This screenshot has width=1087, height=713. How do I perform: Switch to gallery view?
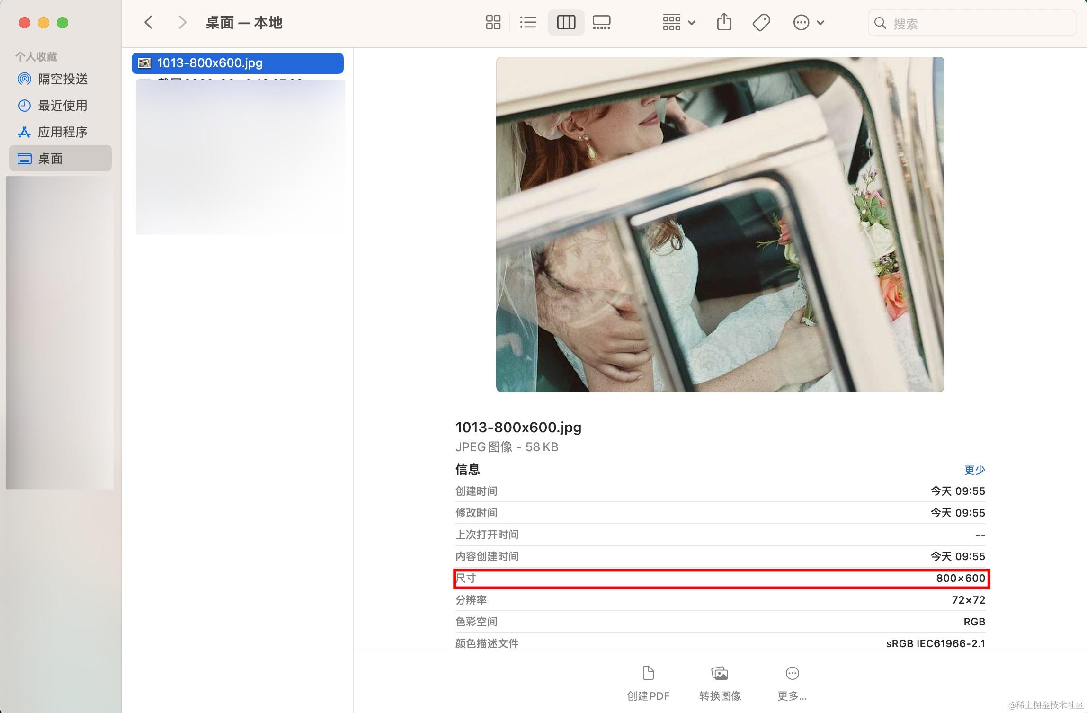(601, 22)
